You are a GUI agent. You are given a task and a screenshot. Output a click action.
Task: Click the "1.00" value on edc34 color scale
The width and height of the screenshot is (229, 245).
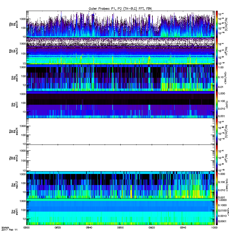pos(221,67)
